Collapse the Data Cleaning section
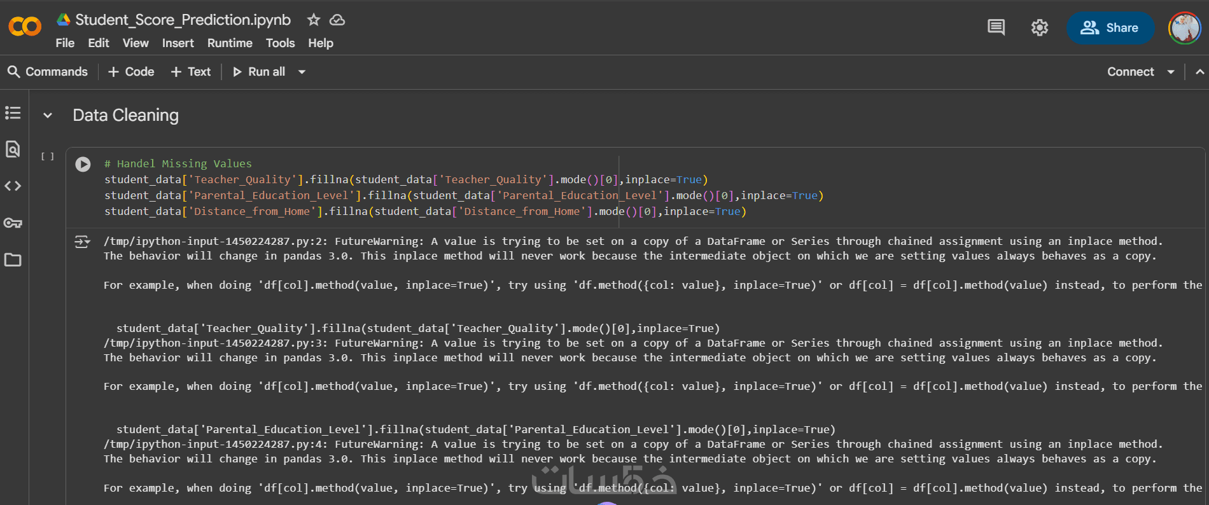Screen dimensions: 1209x505 (48, 116)
